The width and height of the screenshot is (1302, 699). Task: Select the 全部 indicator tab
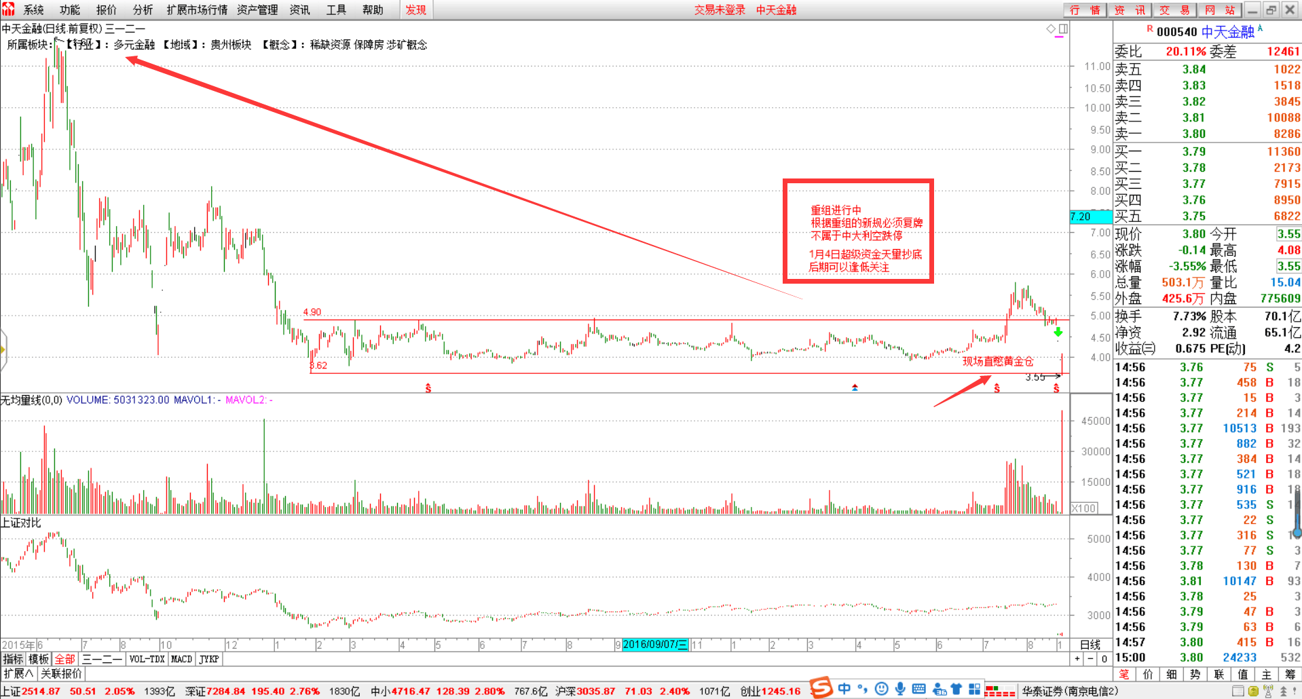pos(65,659)
